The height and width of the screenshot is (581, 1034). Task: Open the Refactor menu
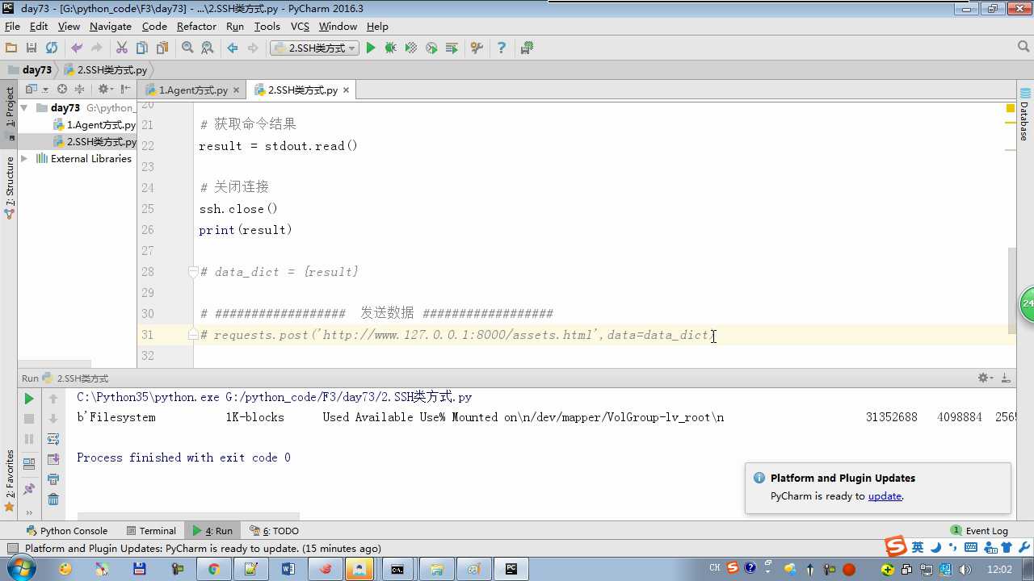(x=196, y=27)
